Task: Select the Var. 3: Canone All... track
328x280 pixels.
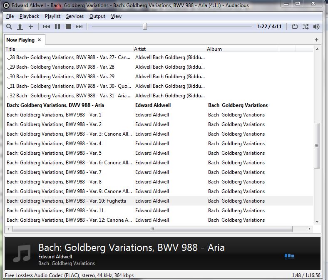Action: click(69, 134)
